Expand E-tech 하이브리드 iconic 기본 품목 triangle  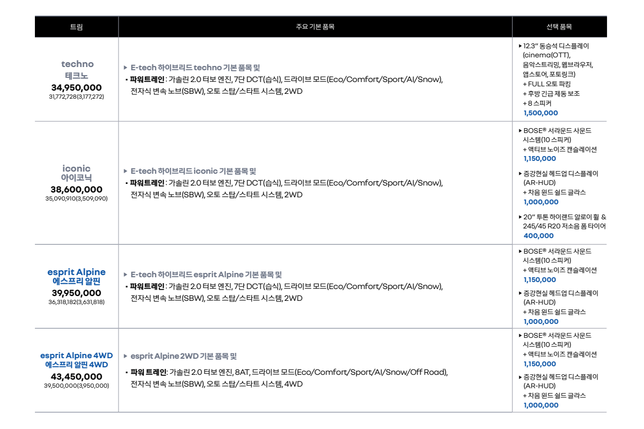point(126,172)
